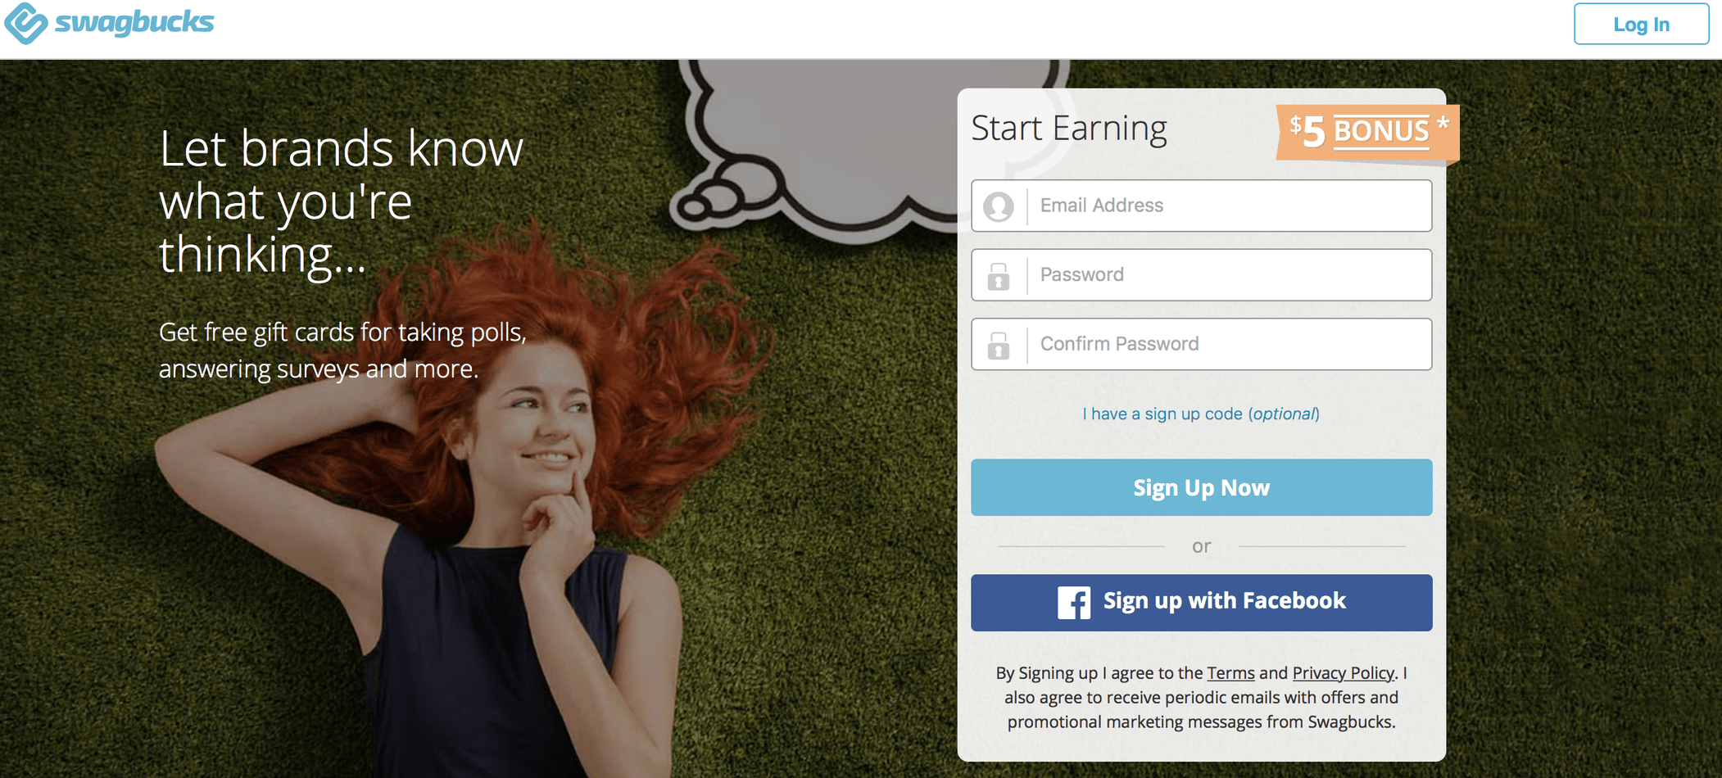The image size is (1722, 778).
Task: Open the Privacy Policy link
Action: click(x=1343, y=673)
